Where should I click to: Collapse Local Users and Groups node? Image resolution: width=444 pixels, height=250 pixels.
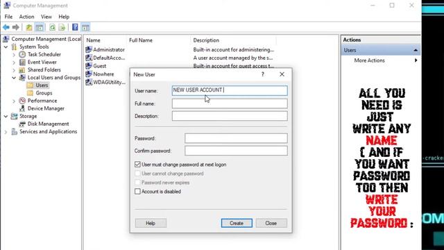point(14,77)
